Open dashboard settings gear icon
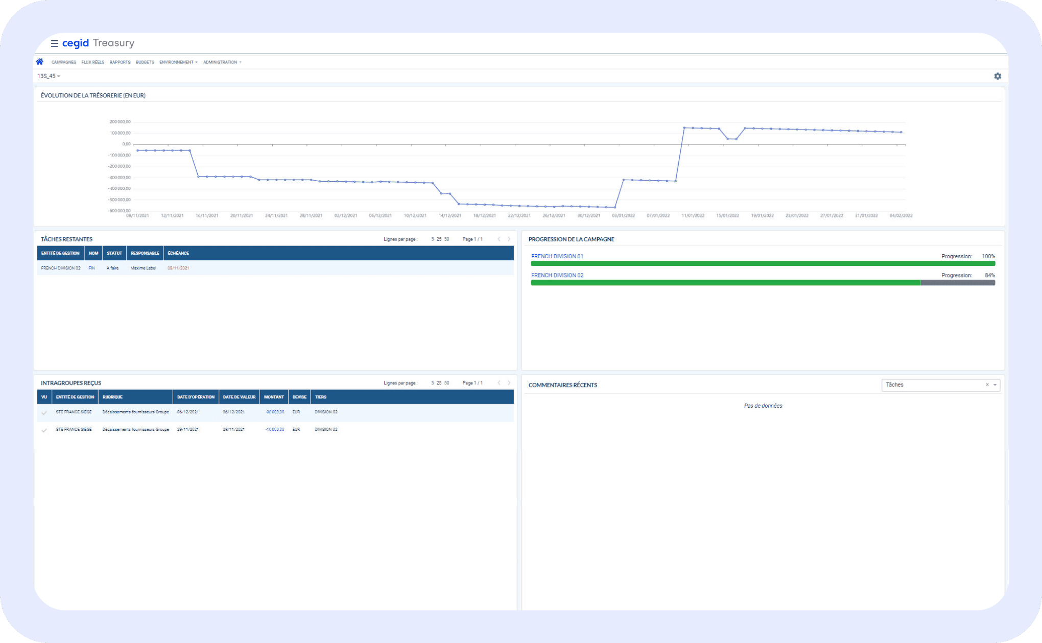 (997, 76)
